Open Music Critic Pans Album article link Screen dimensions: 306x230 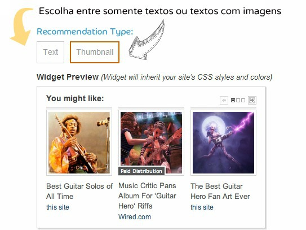[147, 196]
